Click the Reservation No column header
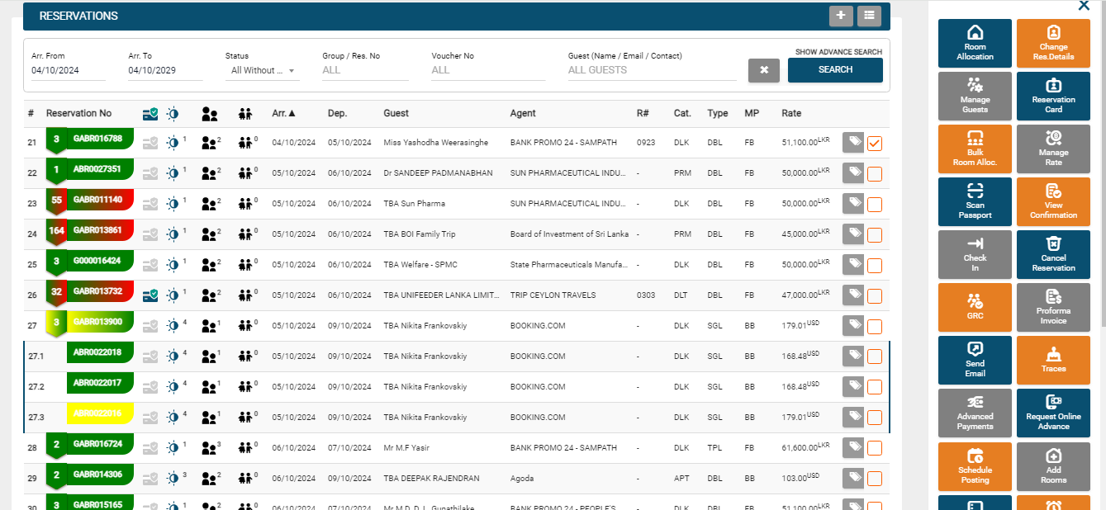The width and height of the screenshot is (1106, 510). (x=78, y=113)
